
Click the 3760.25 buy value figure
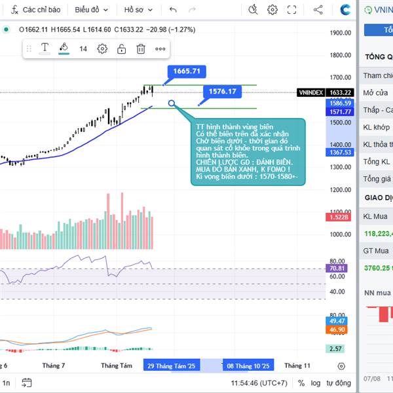379,268
